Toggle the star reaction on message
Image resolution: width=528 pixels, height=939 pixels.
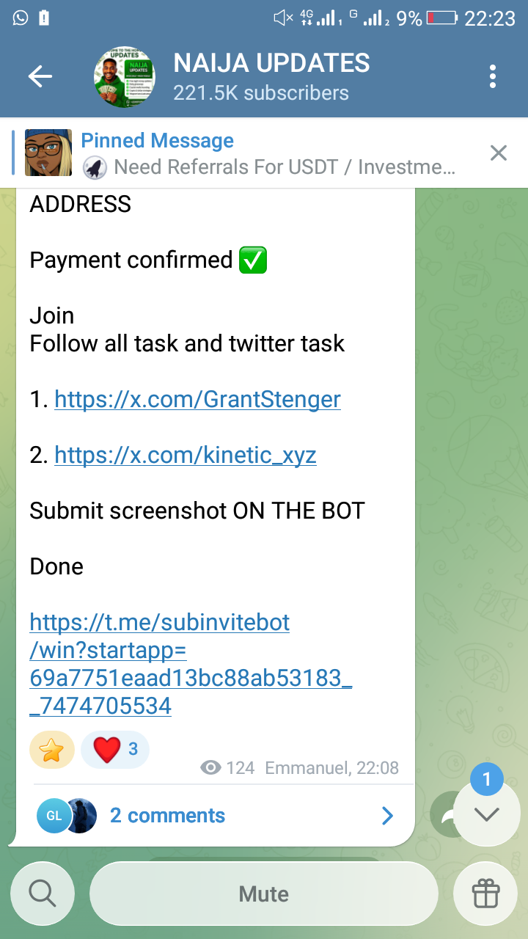[x=52, y=749]
